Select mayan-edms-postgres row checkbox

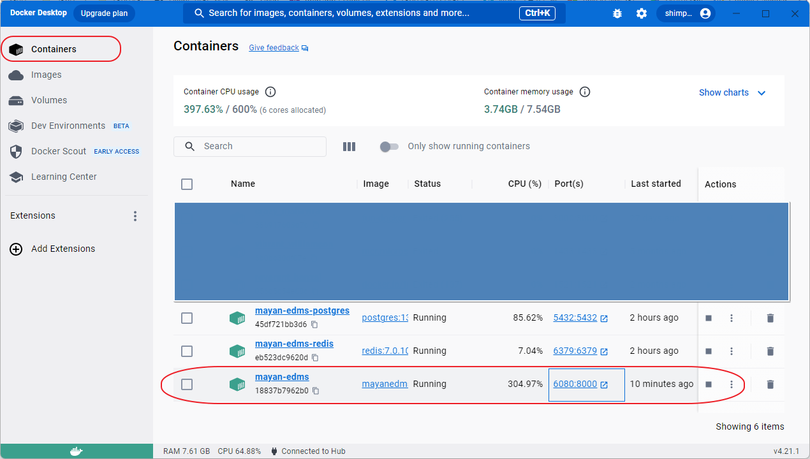[x=187, y=318]
